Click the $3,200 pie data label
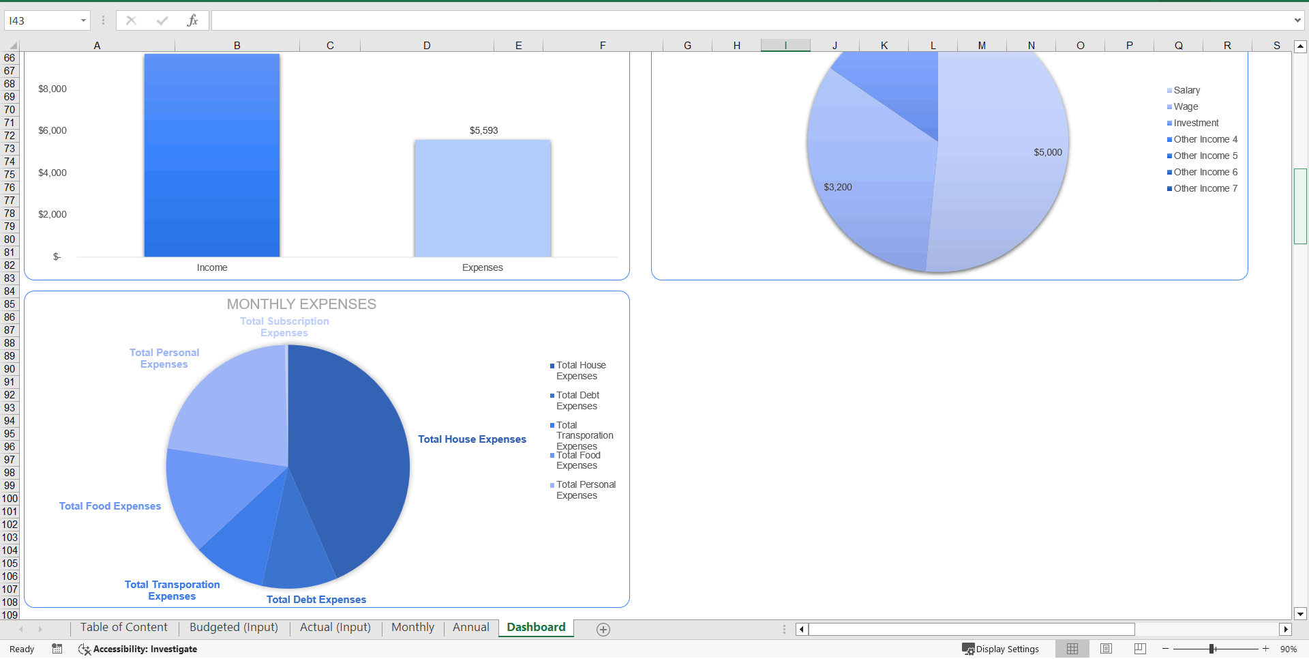 [x=838, y=187]
